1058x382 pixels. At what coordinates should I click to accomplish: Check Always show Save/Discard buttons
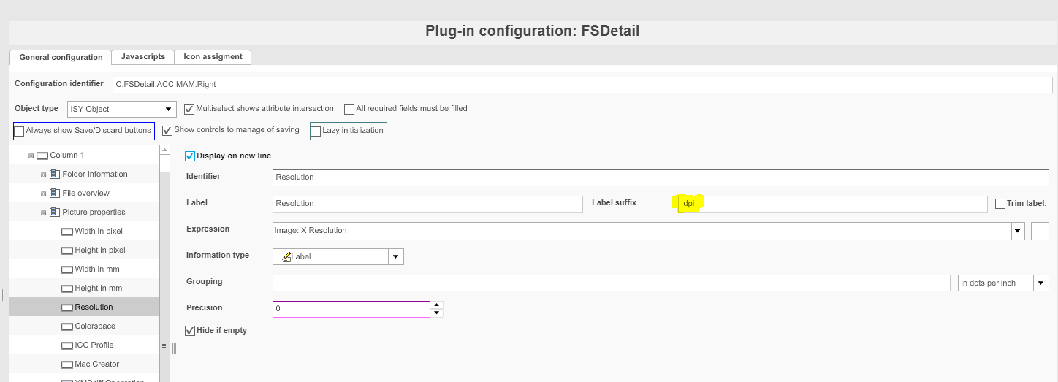(x=19, y=131)
